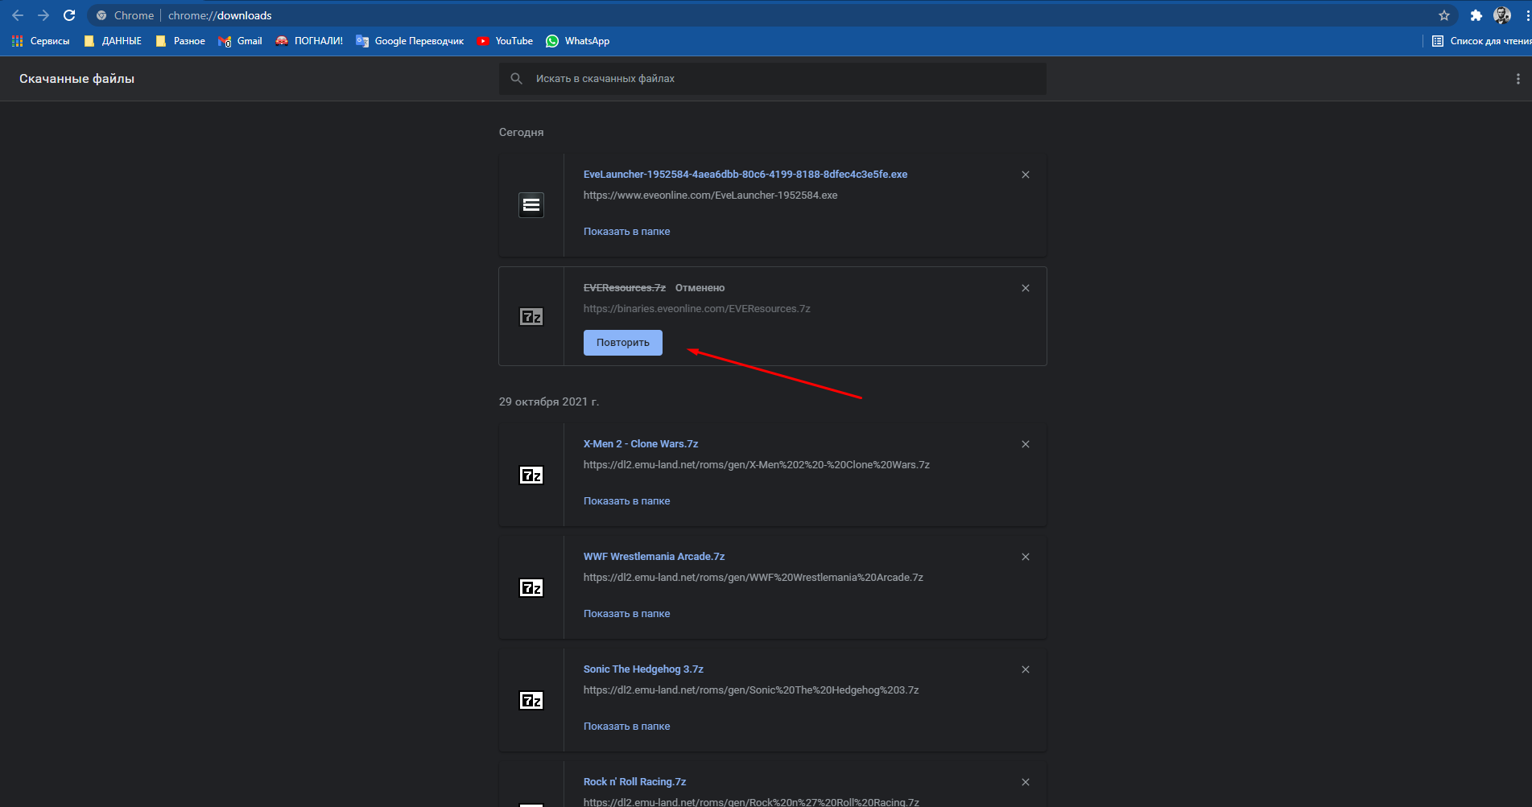The height and width of the screenshot is (807, 1532).
Task: Open the WhatsApp bookmark
Action: pyautogui.click(x=577, y=41)
